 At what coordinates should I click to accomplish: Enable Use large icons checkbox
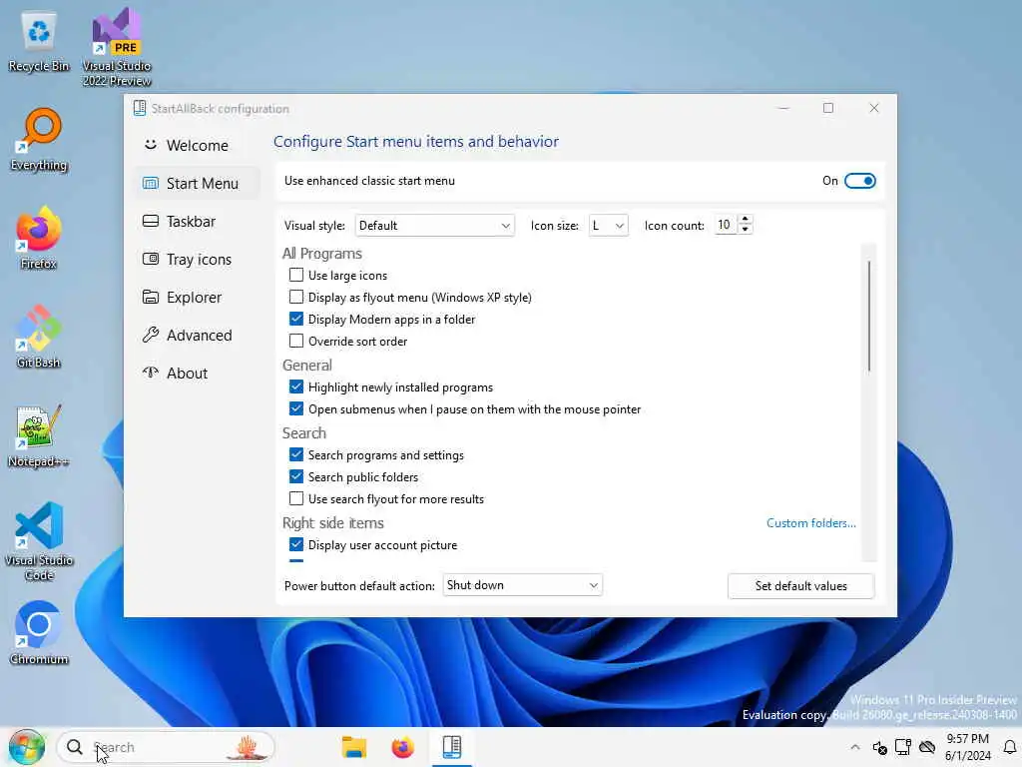pyautogui.click(x=296, y=275)
